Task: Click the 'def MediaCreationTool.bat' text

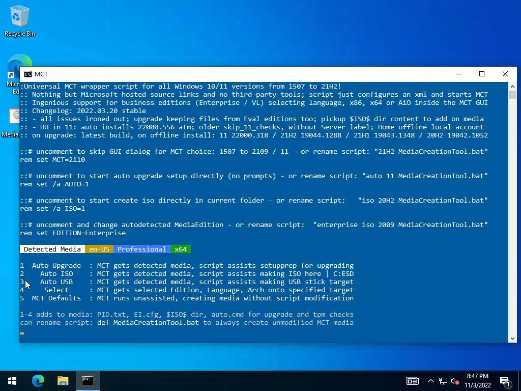Action: click(148, 322)
